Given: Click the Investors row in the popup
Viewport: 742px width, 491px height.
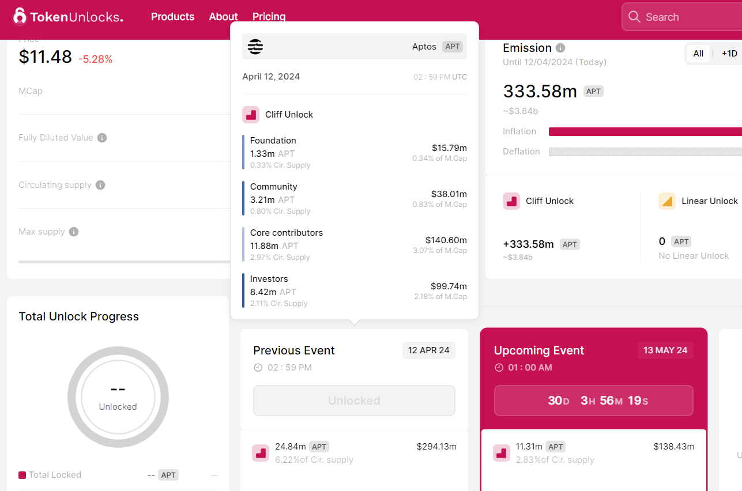Looking at the screenshot, I should pyautogui.click(x=355, y=290).
